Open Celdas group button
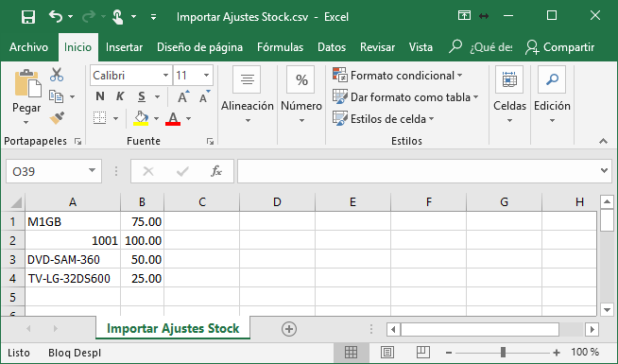The width and height of the screenshot is (618, 364). pyautogui.click(x=509, y=95)
